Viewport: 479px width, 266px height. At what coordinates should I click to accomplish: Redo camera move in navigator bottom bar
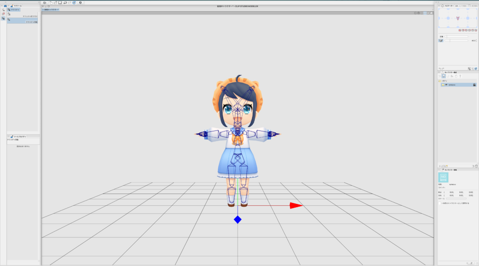pyautogui.click(x=443, y=69)
